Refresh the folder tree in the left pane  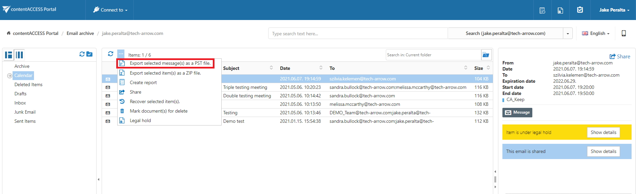pos(82,54)
